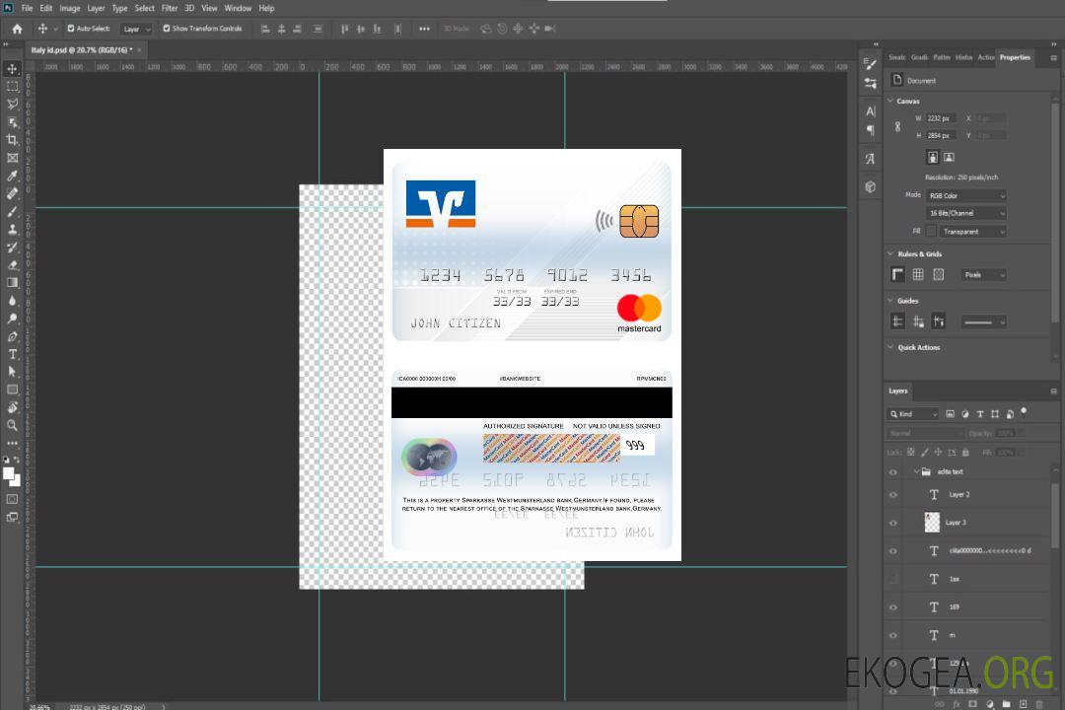Screen dimensions: 1065x710
Task: Click the create new group folder icon
Action: (x=1006, y=704)
